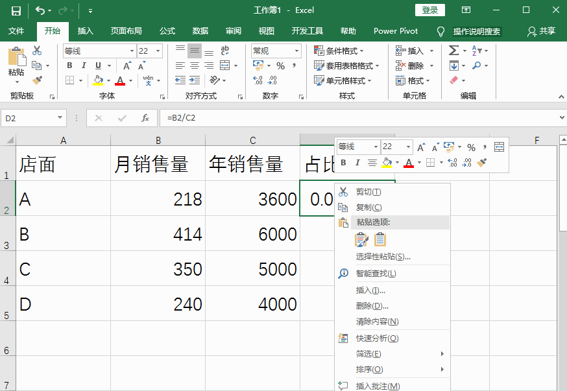The image size is (567, 391).
Task: Open 单元格样式 cell styles dropdown
Action: click(x=343, y=80)
